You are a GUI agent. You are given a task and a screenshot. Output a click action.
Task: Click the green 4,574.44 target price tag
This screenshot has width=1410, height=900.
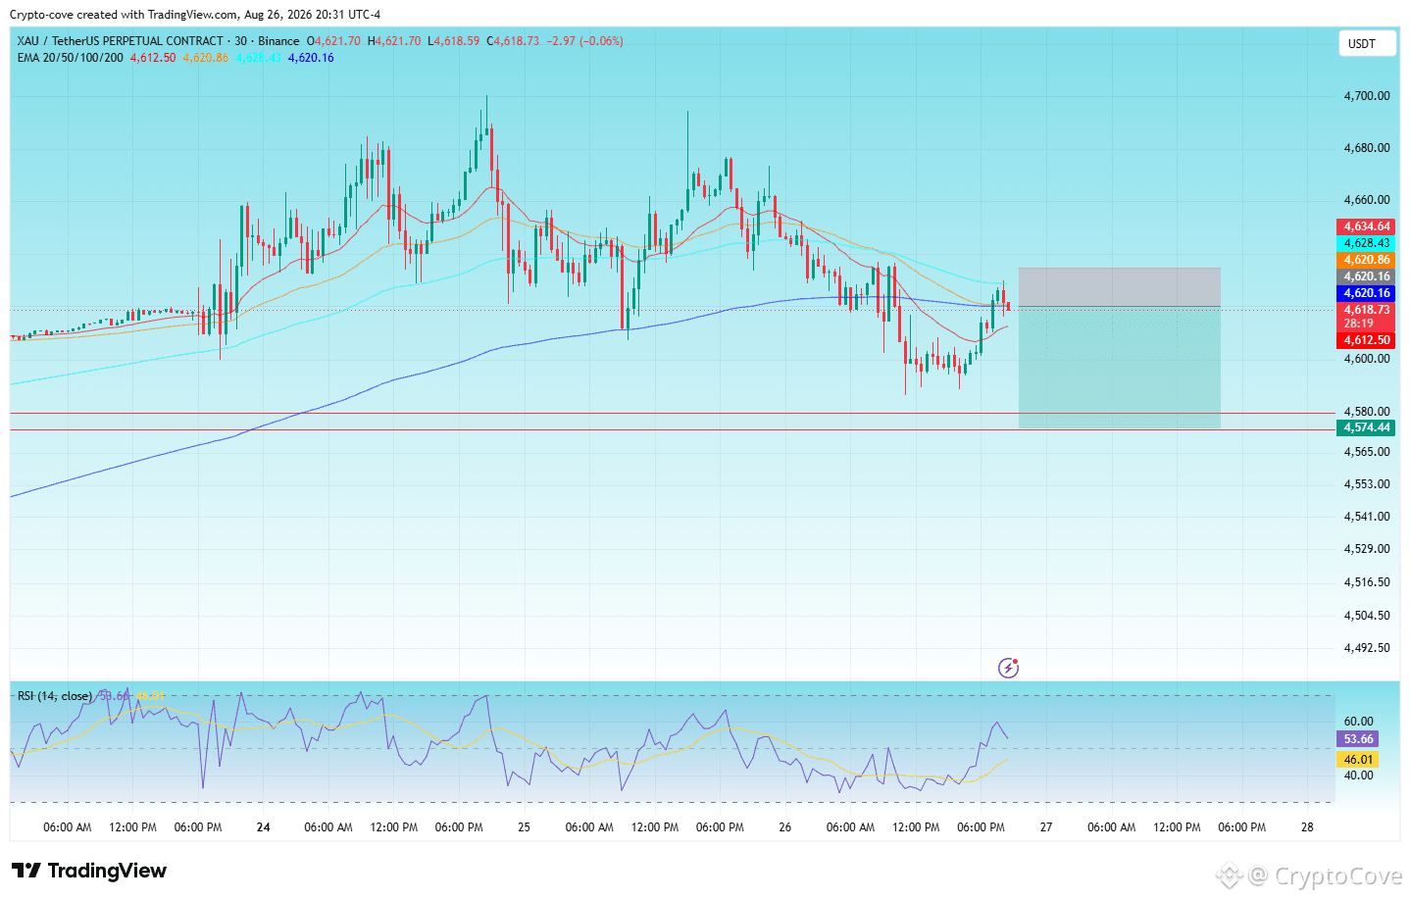[1367, 427]
